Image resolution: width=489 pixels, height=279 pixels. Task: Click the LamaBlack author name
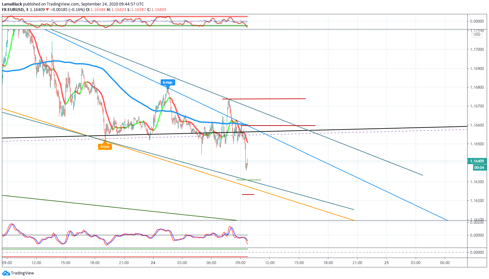pos(12,4)
